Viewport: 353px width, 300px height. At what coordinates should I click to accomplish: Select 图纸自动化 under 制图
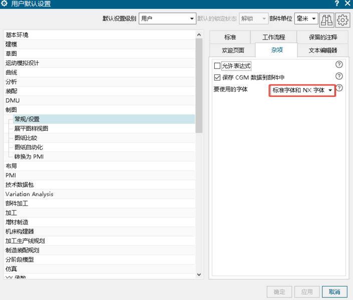pyautogui.click(x=104, y=147)
